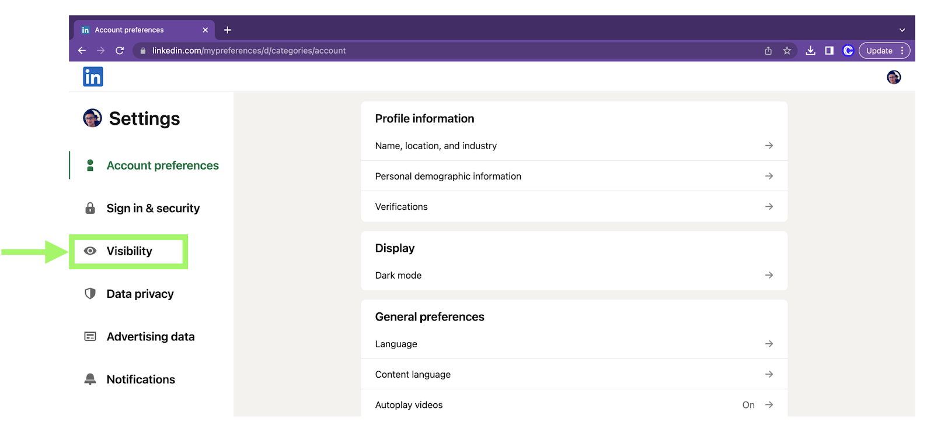
Task: Click the arrow on the Autoplay videos row
Action: 769,404
